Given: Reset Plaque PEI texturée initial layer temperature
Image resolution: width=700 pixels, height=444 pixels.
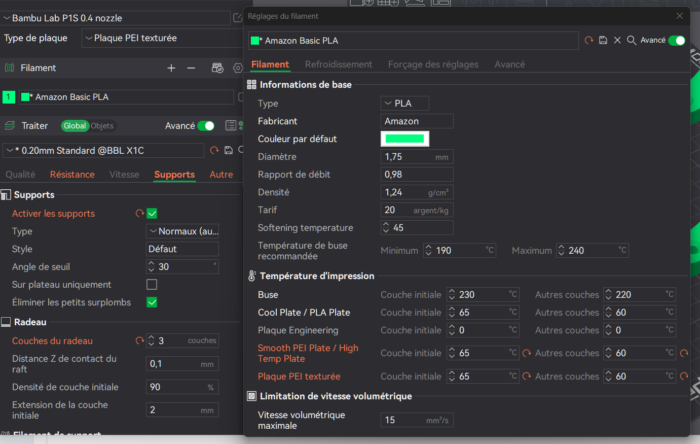Looking at the screenshot, I should click(x=527, y=377).
